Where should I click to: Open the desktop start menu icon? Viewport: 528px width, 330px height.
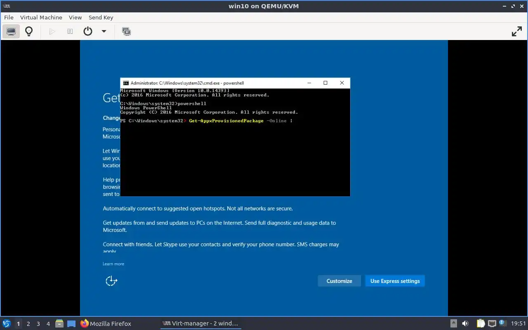[7, 323]
